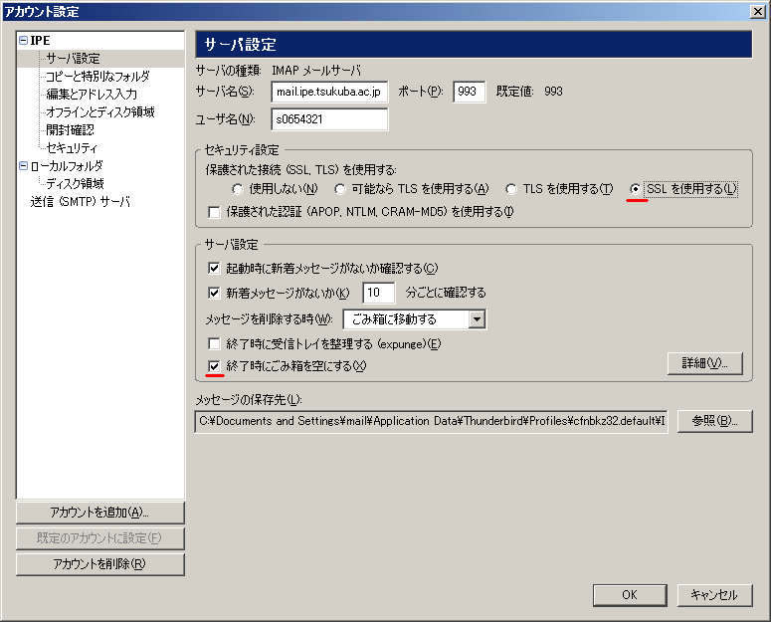Click the サーバ名 input field
The height and width of the screenshot is (622, 771).
(329, 92)
